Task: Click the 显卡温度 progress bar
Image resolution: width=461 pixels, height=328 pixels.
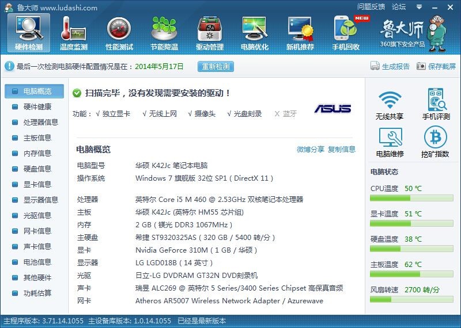Action: pyautogui.click(x=411, y=224)
